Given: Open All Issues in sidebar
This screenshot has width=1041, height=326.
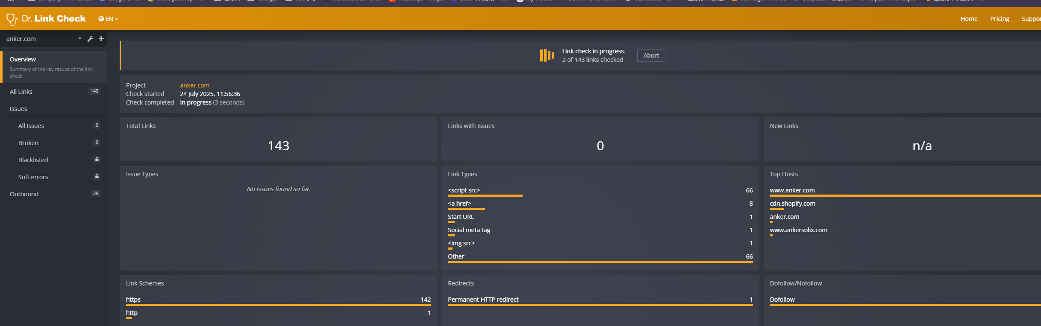Looking at the screenshot, I should 53,125.
